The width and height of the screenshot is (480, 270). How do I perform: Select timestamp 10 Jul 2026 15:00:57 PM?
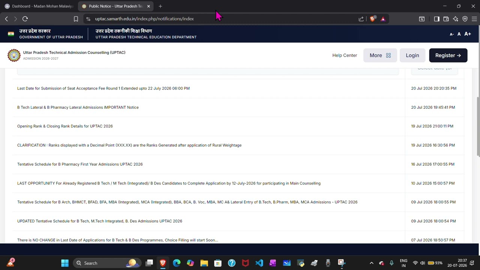433,183
